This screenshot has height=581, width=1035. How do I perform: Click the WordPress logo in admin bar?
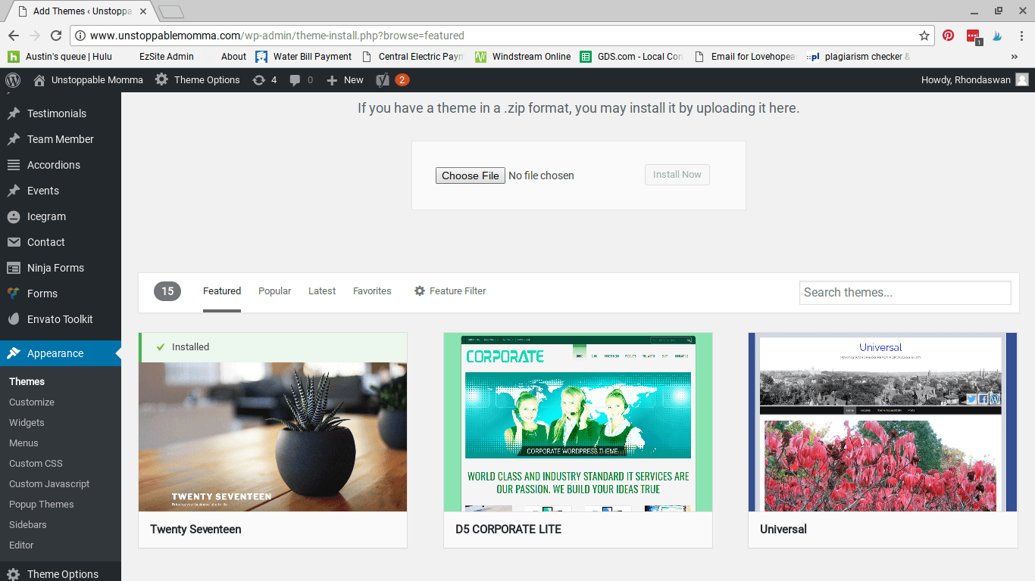[13, 80]
